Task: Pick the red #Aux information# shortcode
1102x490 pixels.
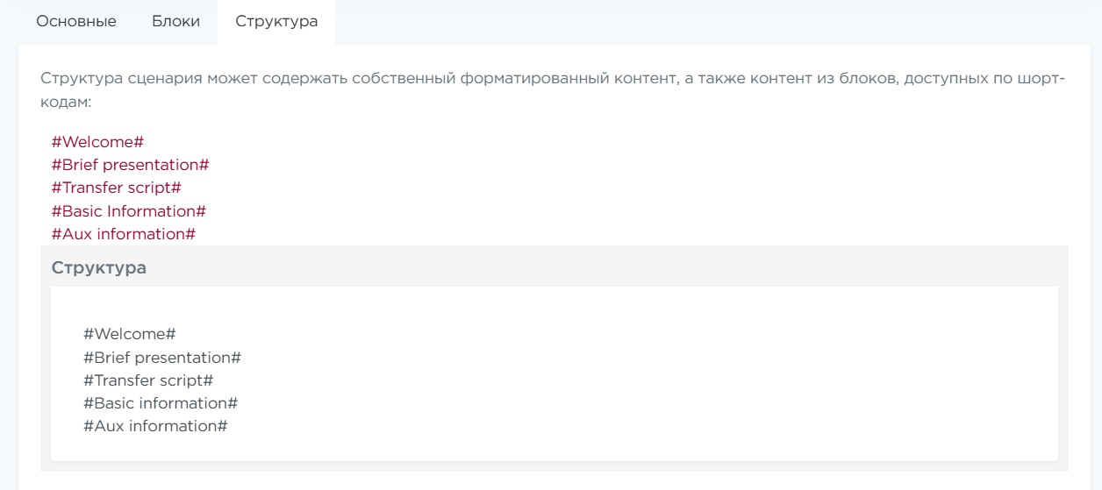Action: click(x=123, y=234)
